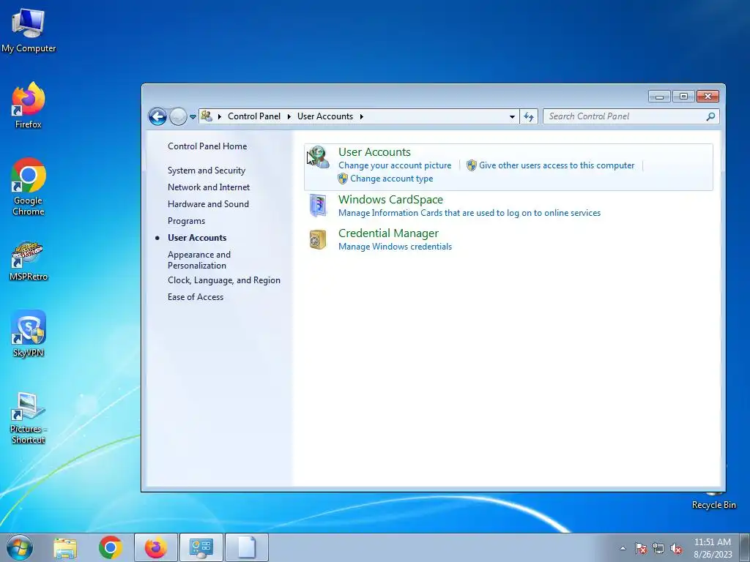Expand the arrow before Control Panel breadcrumb
The height and width of the screenshot is (562, 750).
220,116
